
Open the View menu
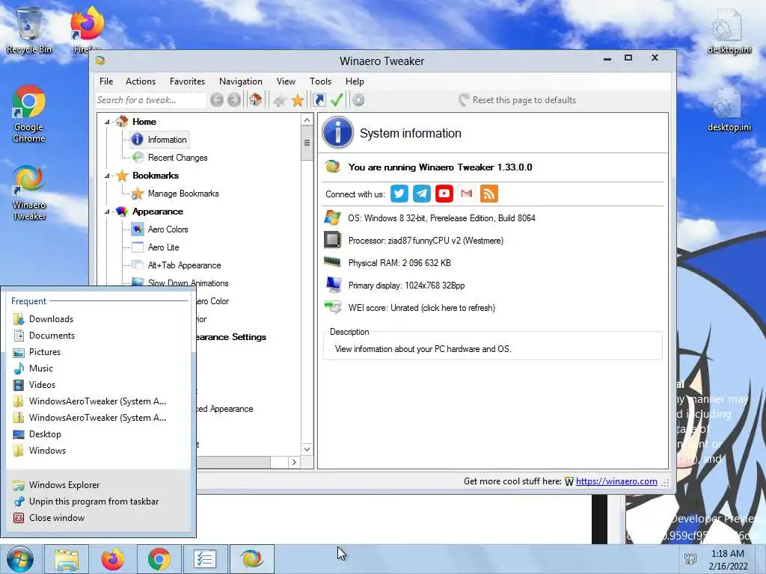(x=286, y=81)
